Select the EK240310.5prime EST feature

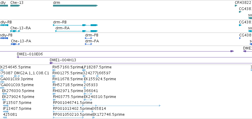[88, 100]
